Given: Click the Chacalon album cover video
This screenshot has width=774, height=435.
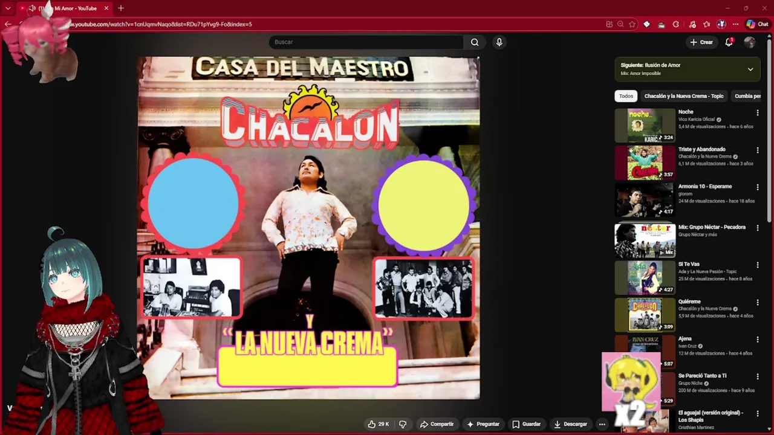Looking at the screenshot, I should point(309,228).
